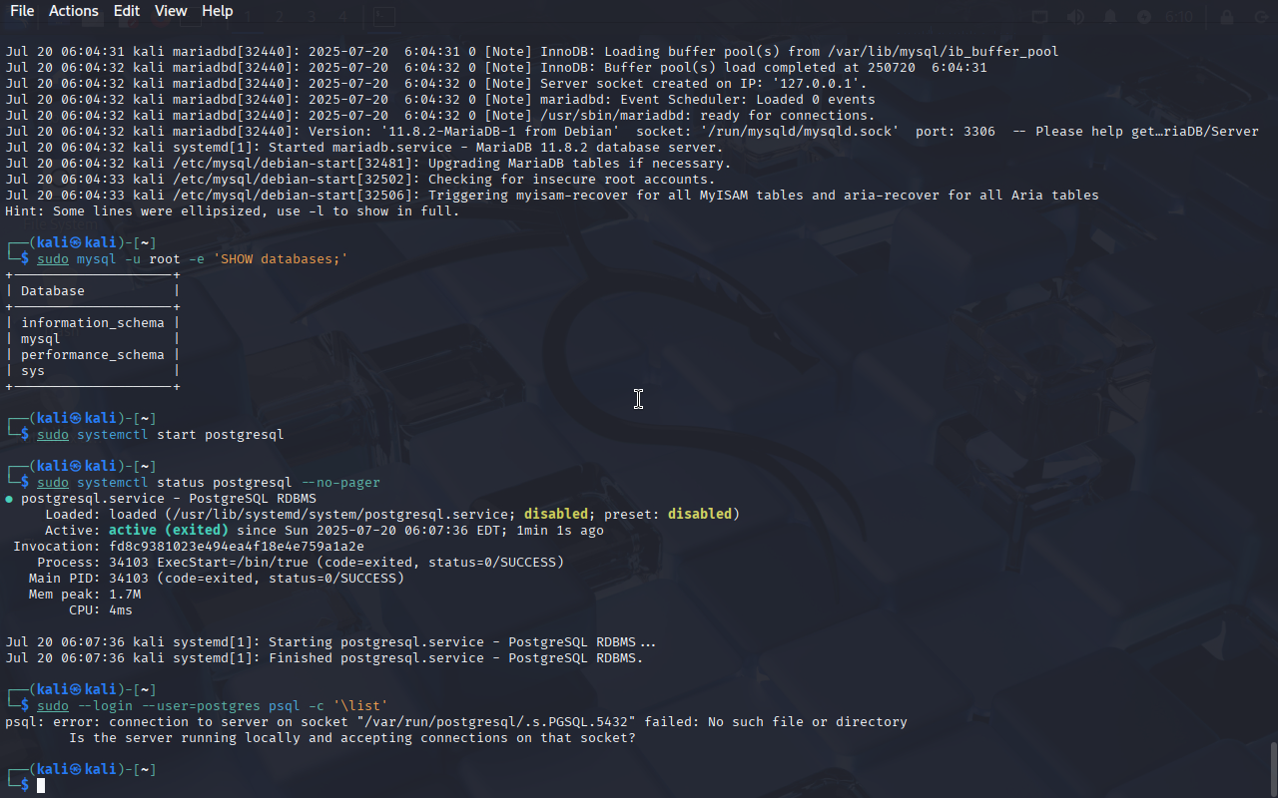Click 'Started mariadb.service' log line
Image resolution: width=1278 pixels, height=798 pixels.
click(x=364, y=148)
